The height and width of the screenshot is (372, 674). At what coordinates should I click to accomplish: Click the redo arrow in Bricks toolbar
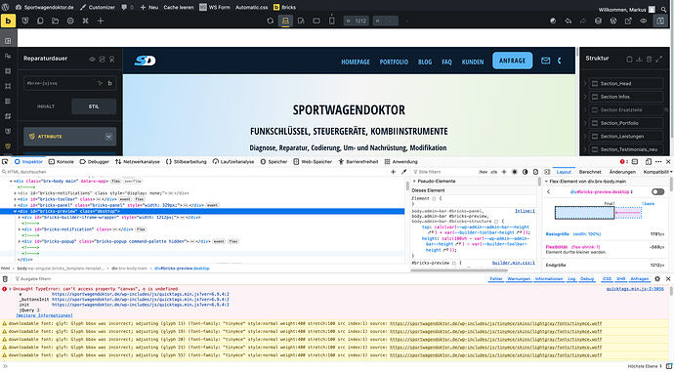(583, 21)
